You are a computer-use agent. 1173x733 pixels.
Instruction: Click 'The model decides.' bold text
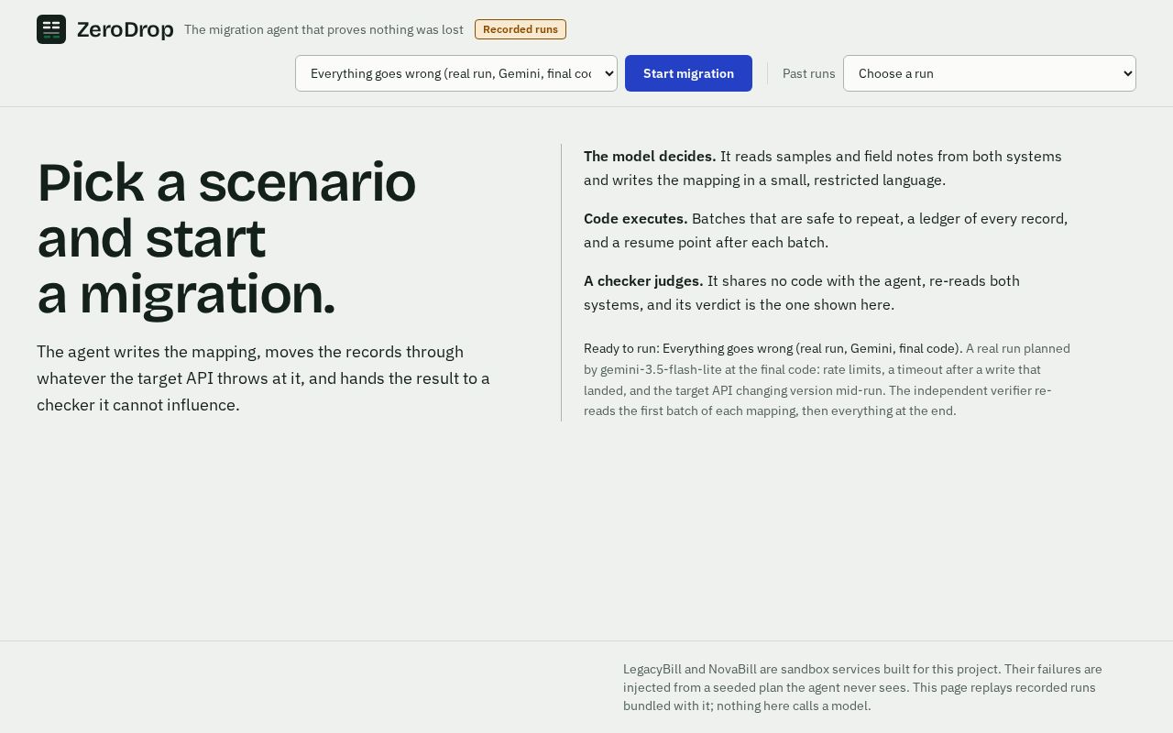[650, 156]
